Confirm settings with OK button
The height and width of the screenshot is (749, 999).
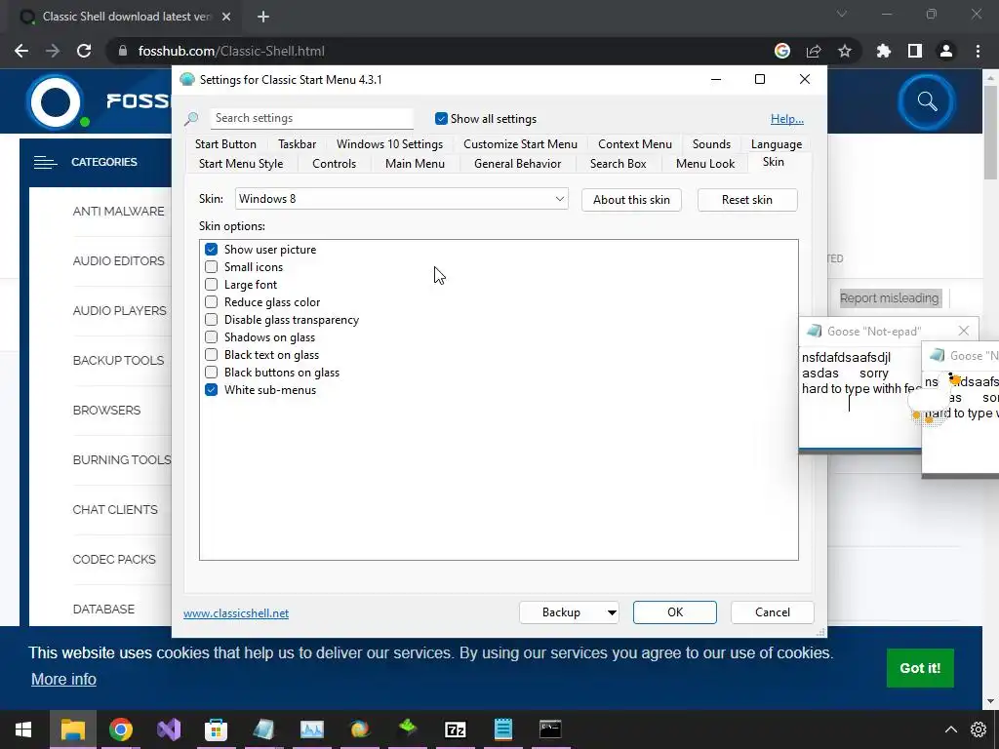click(x=675, y=612)
